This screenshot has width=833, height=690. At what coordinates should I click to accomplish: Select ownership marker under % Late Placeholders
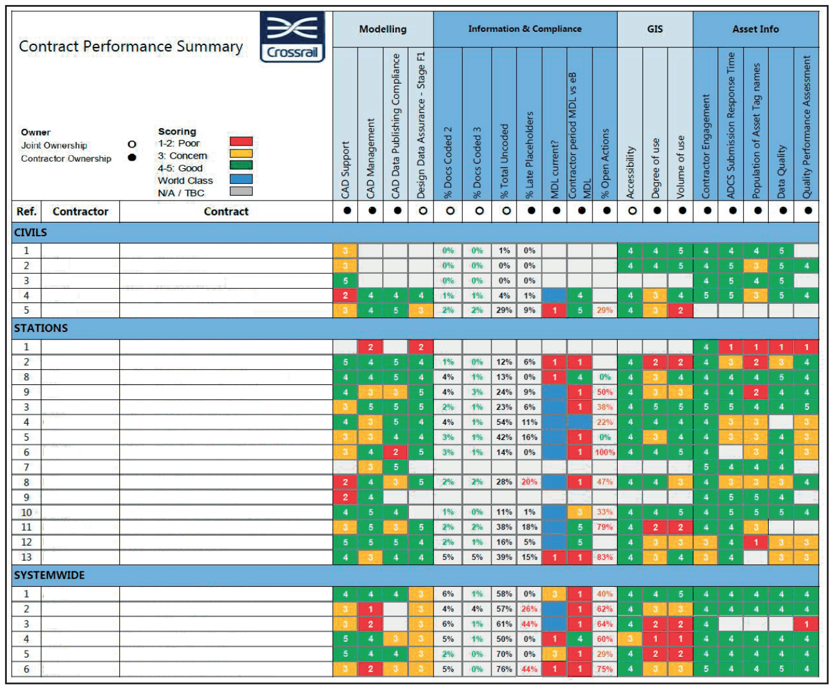531,211
